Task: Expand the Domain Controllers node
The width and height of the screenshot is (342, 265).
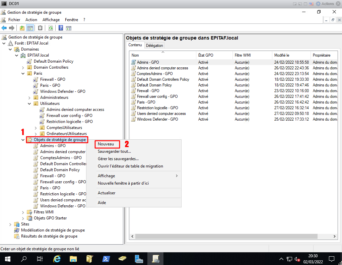Action: 23,67
